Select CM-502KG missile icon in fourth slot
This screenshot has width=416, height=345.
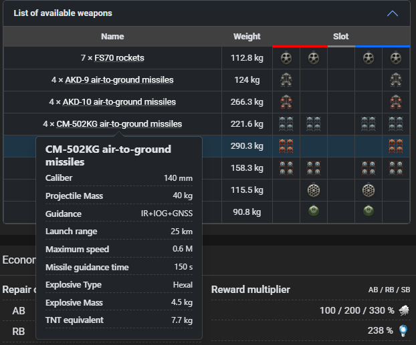click(x=369, y=124)
